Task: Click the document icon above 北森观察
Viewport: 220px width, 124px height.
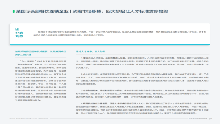Action: [x=17, y=29]
